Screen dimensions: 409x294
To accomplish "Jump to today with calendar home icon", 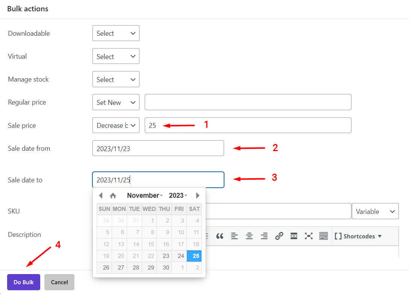I will pyautogui.click(x=113, y=195).
